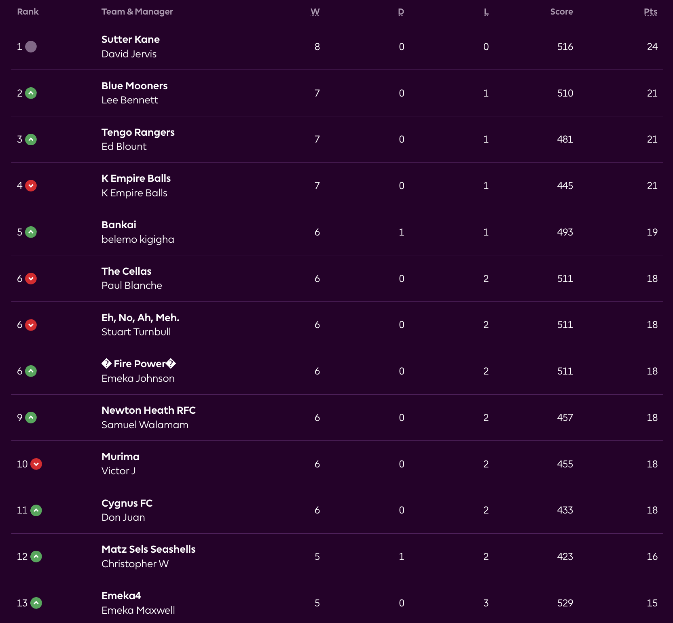
Task: Click the Score column header
Action: pyautogui.click(x=561, y=12)
